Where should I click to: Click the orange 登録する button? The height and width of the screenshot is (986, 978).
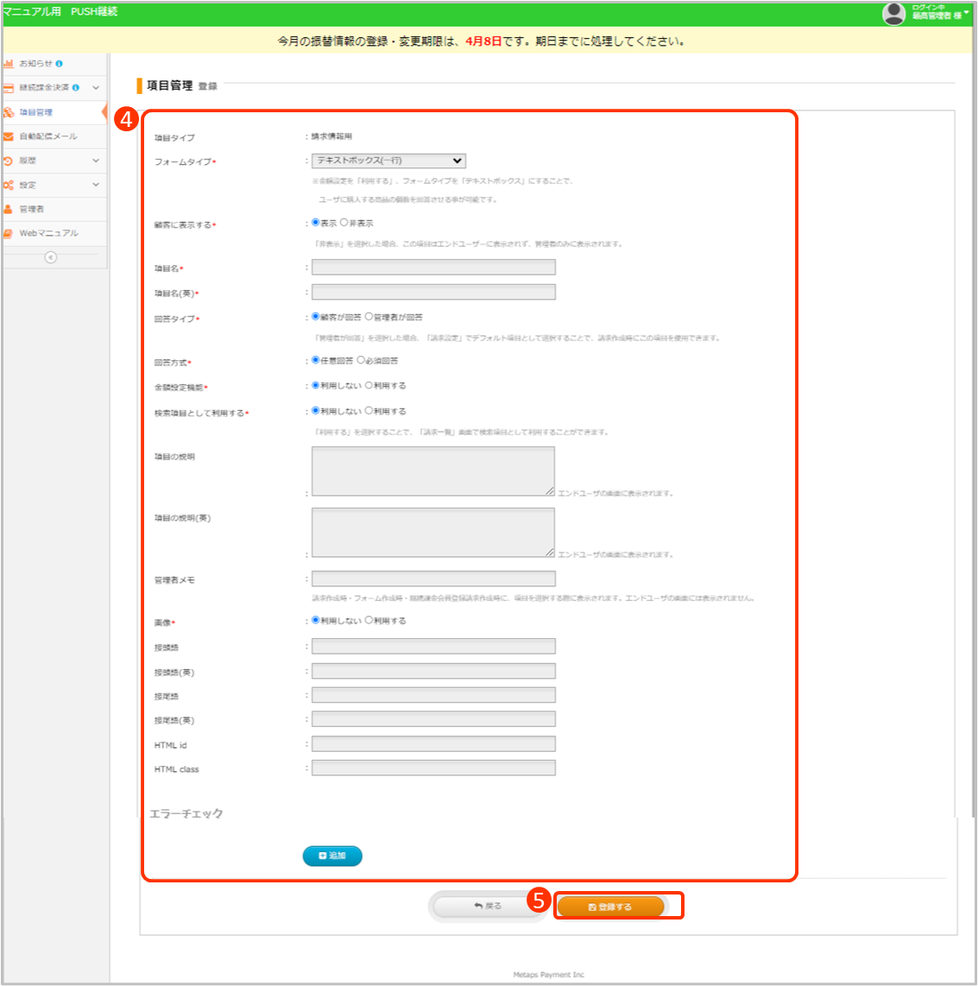tap(610, 907)
